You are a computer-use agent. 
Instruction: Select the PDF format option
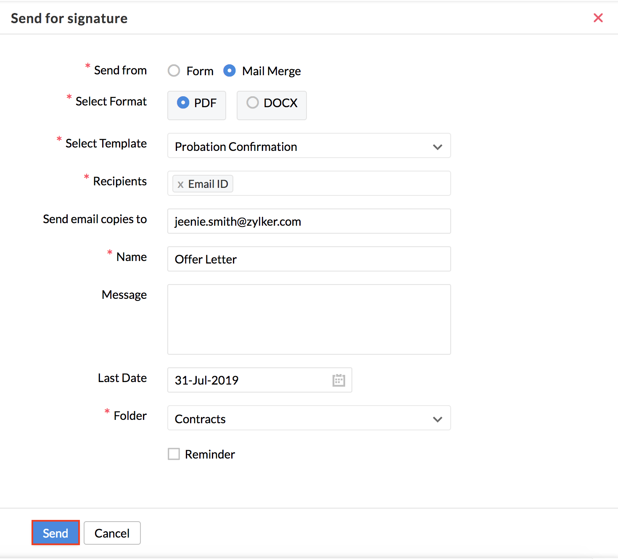pyautogui.click(x=184, y=102)
